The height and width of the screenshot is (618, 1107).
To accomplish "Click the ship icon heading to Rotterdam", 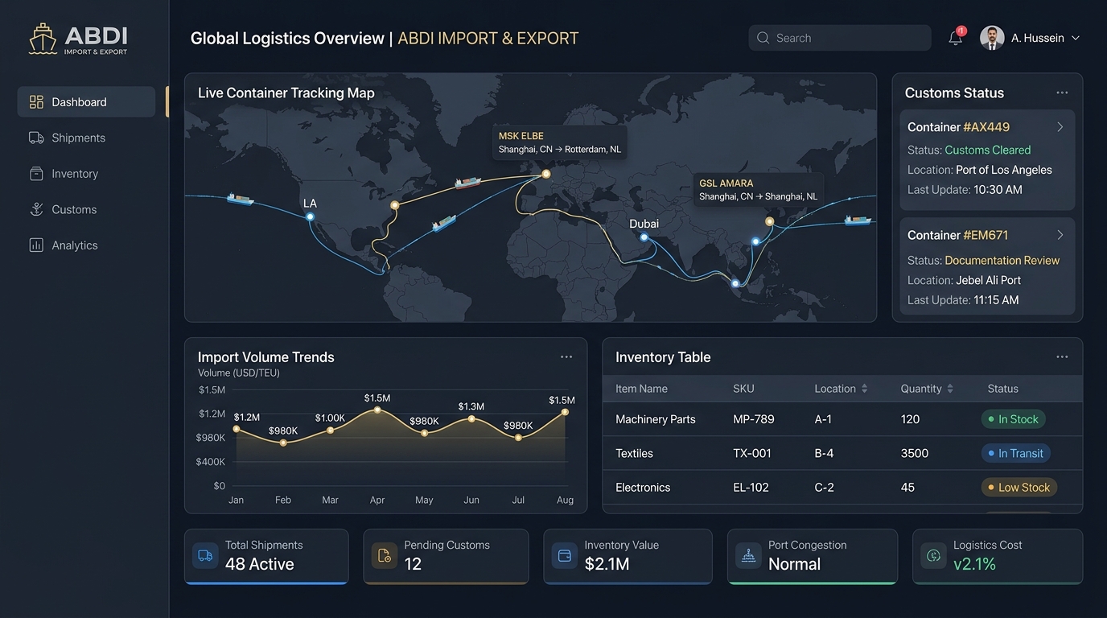I will click(x=467, y=183).
